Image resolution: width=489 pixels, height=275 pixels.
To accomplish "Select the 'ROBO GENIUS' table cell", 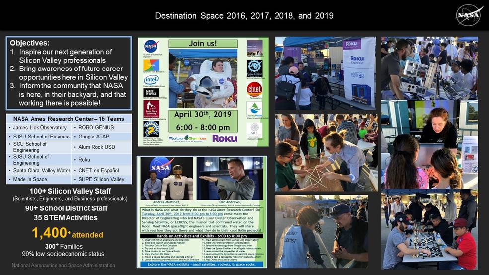I will coord(102,128).
